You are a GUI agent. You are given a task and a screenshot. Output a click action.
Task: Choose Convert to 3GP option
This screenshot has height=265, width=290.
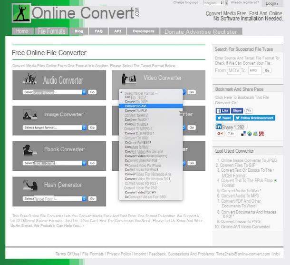coord(151,102)
